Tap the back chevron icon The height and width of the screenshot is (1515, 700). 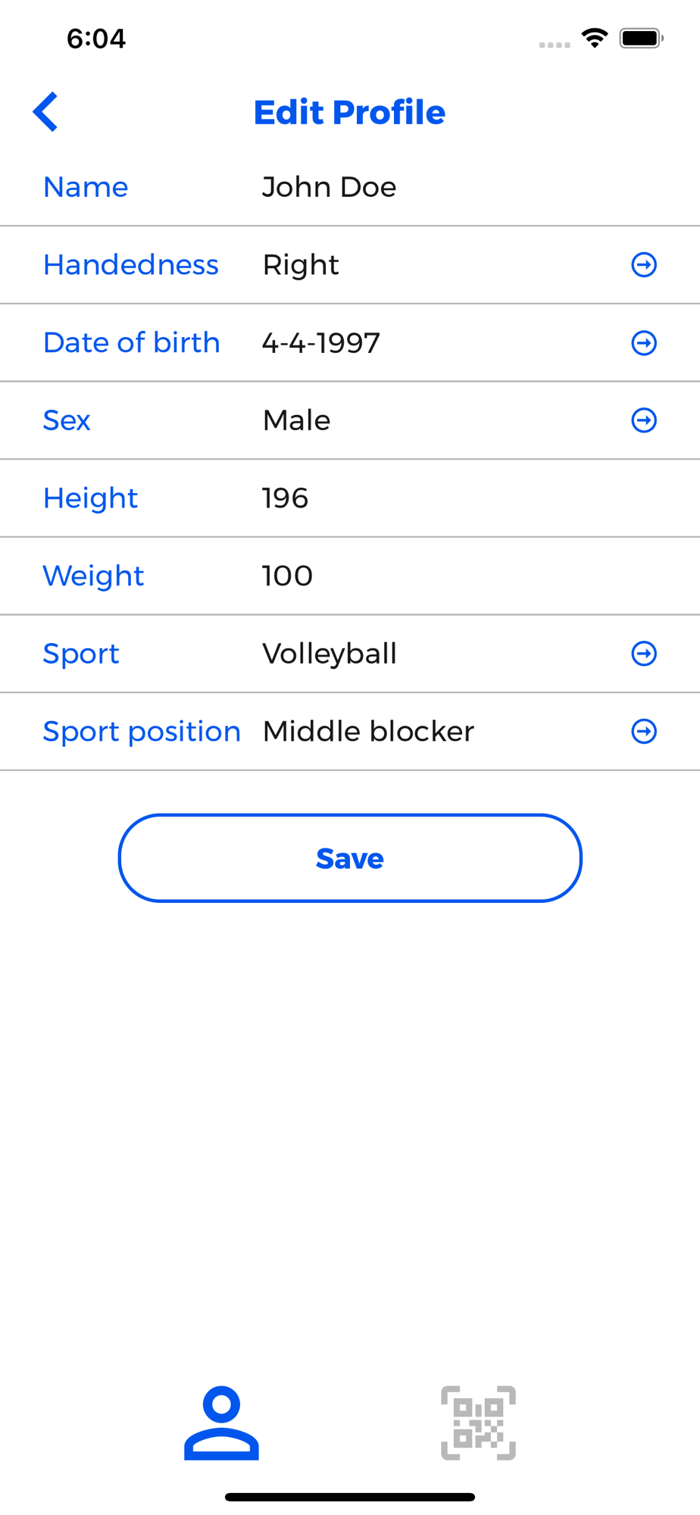pyautogui.click(x=45, y=112)
